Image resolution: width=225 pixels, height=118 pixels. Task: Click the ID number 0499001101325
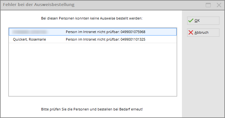[x=133, y=39]
